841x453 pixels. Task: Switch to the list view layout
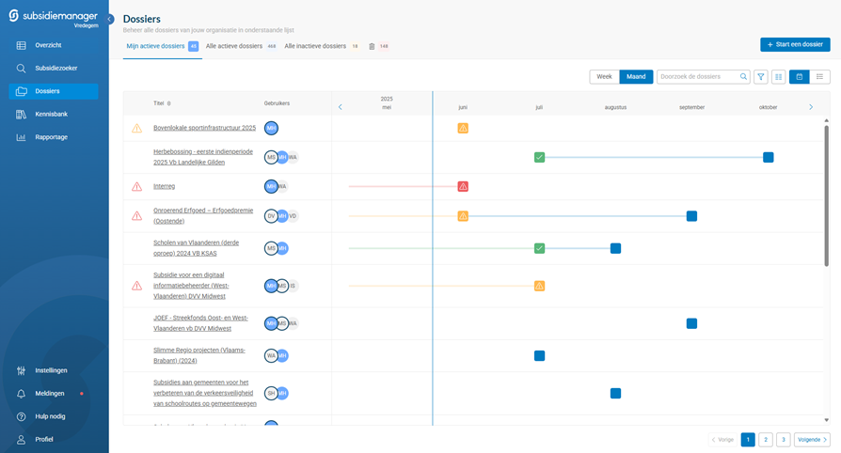point(819,77)
